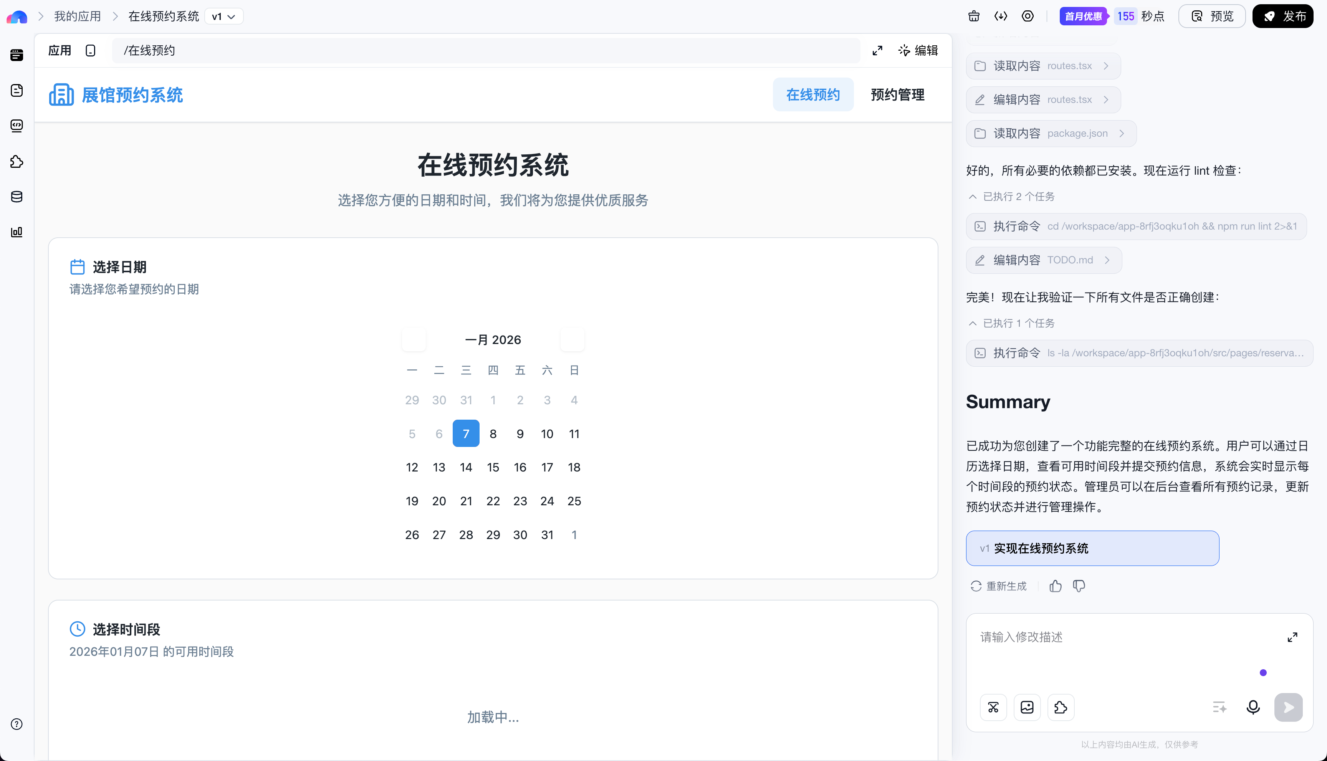1327x761 pixels.
Task: Toggle mobile device preview icon
Action: click(90, 50)
